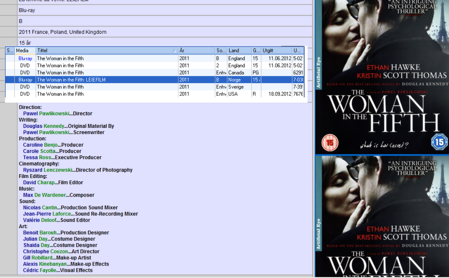The height and width of the screenshot is (278, 449).
Task: Sort by the Land column header
Action: coord(240,50)
